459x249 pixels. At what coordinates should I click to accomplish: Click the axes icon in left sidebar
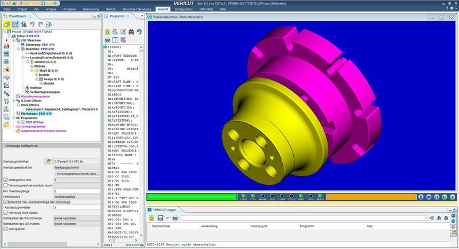point(6,85)
